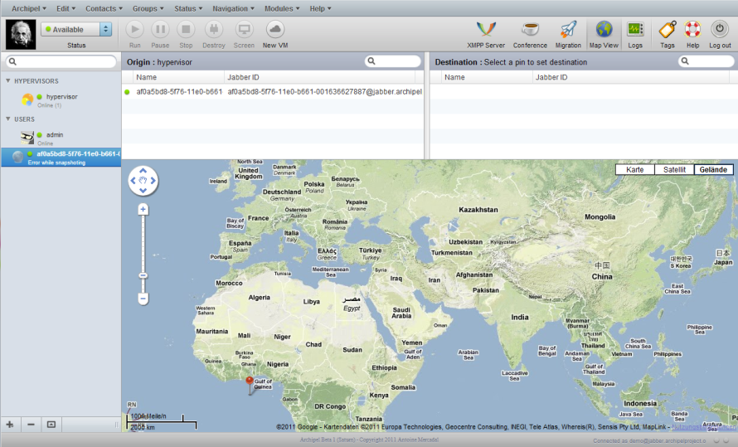738x447 pixels.
Task: Pan the map up arrow
Action: click(x=143, y=171)
